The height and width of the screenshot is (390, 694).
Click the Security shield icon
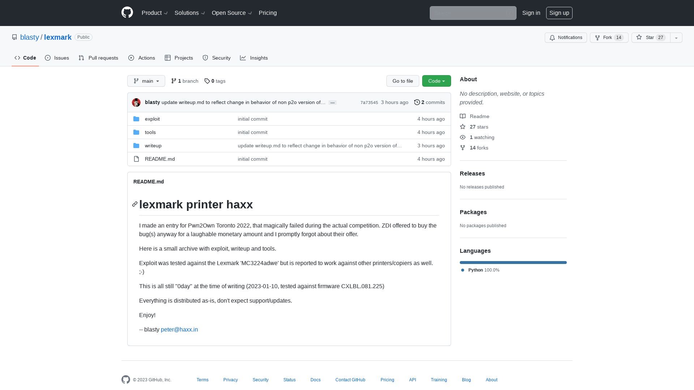205,58
